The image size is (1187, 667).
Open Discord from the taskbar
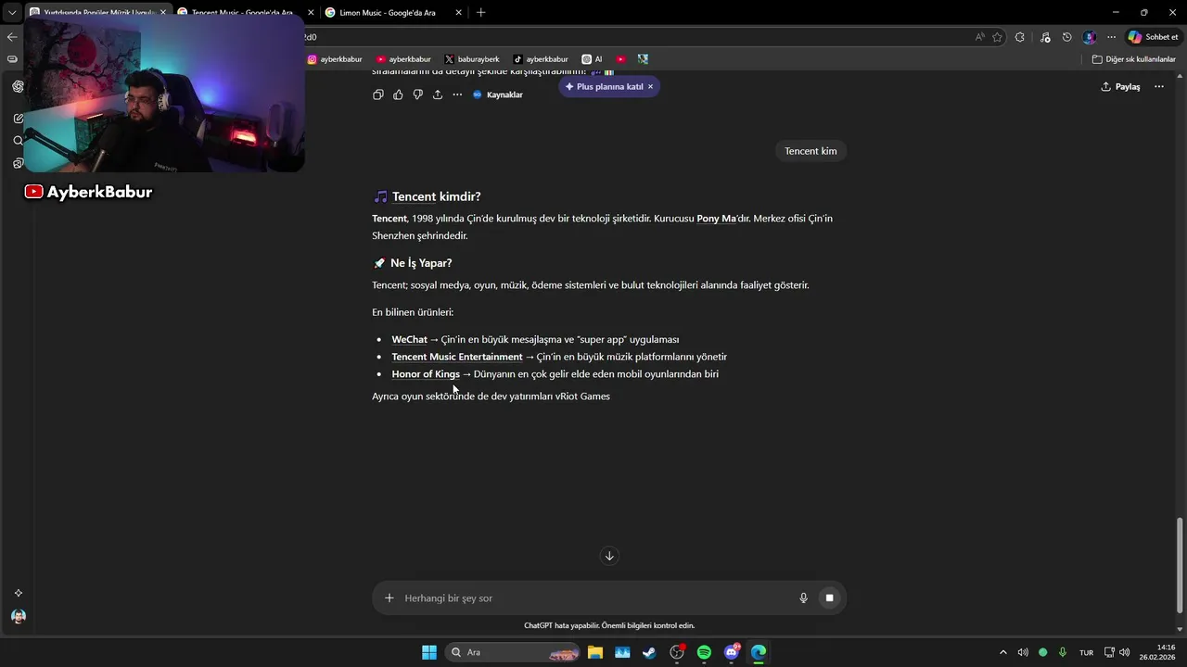click(x=732, y=652)
